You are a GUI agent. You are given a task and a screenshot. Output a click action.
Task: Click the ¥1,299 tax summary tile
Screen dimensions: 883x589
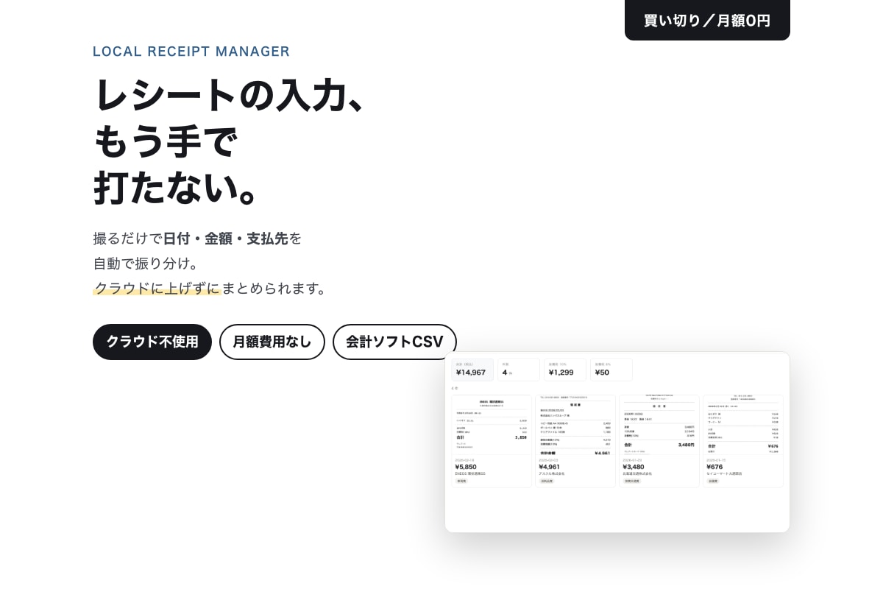coord(565,370)
